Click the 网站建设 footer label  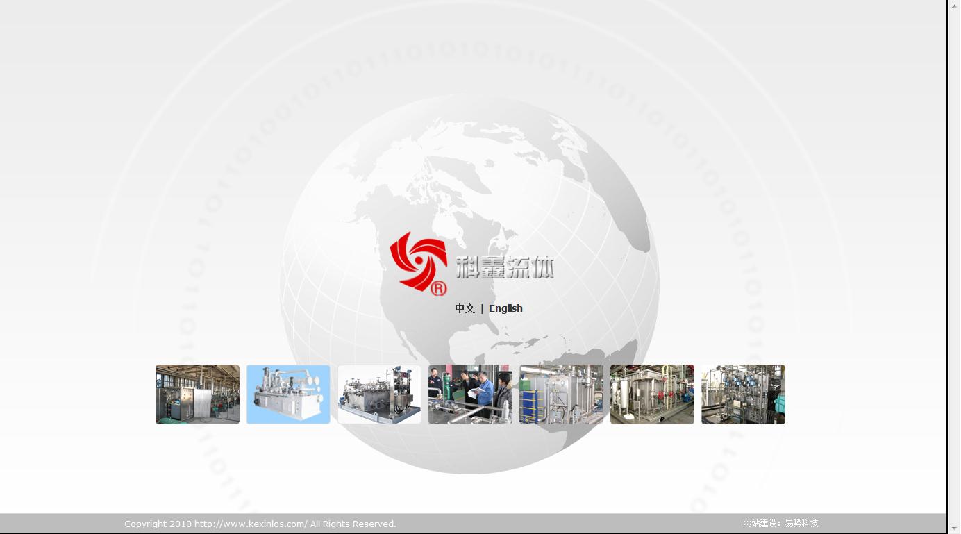click(760, 524)
